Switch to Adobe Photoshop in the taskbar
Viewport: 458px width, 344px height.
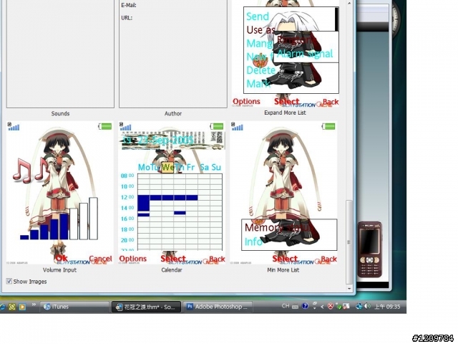point(218,307)
